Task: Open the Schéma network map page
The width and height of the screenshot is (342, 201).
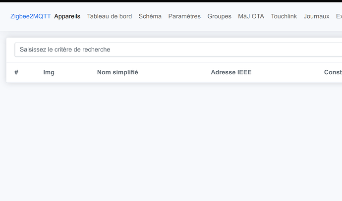Action: 150,16
